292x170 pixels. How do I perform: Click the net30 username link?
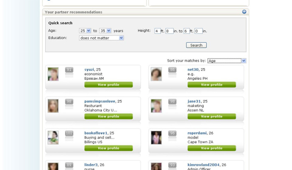click(x=193, y=69)
